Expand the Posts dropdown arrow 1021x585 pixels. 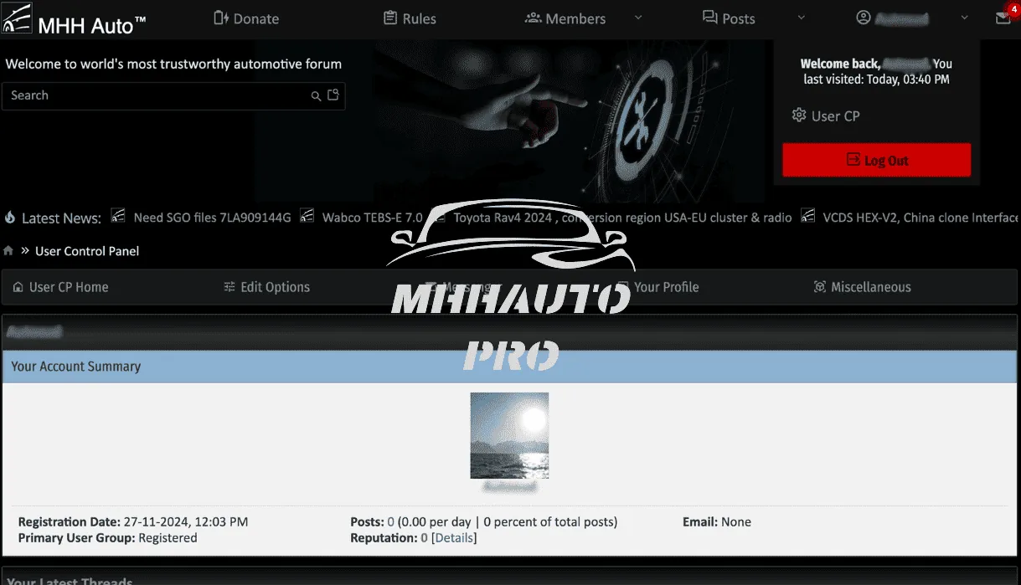coord(801,18)
